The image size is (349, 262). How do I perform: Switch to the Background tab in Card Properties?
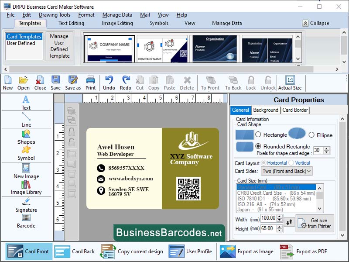(x=266, y=110)
